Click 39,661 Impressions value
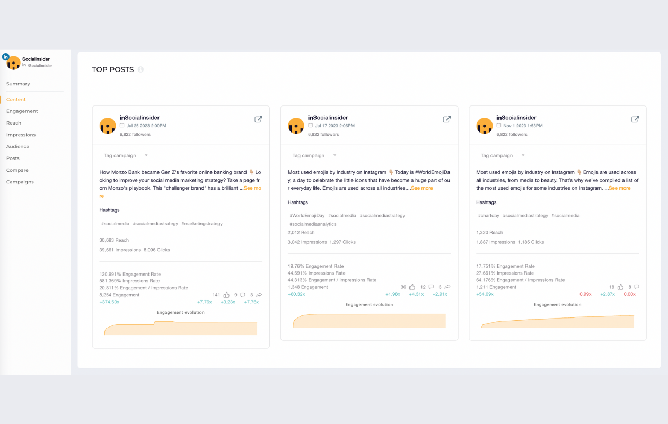 120,250
